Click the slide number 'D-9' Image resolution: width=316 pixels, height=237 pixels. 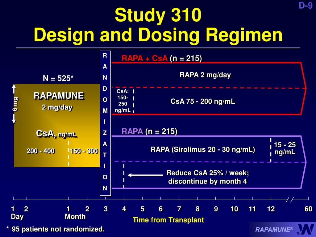click(306, 6)
